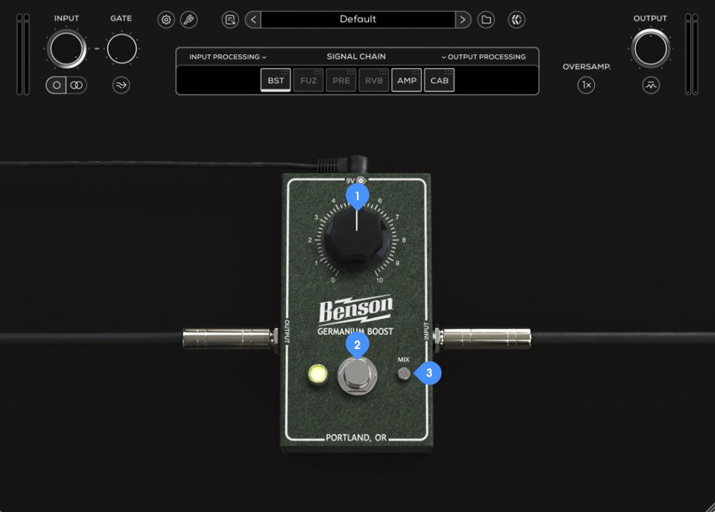Viewport: 715px width, 512px height.
Task: Click the PORTLAND, OR text
Action: pos(356,438)
